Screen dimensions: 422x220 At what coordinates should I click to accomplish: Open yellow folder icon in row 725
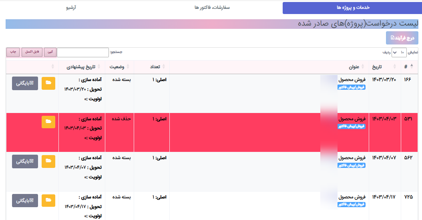[48, 200]
